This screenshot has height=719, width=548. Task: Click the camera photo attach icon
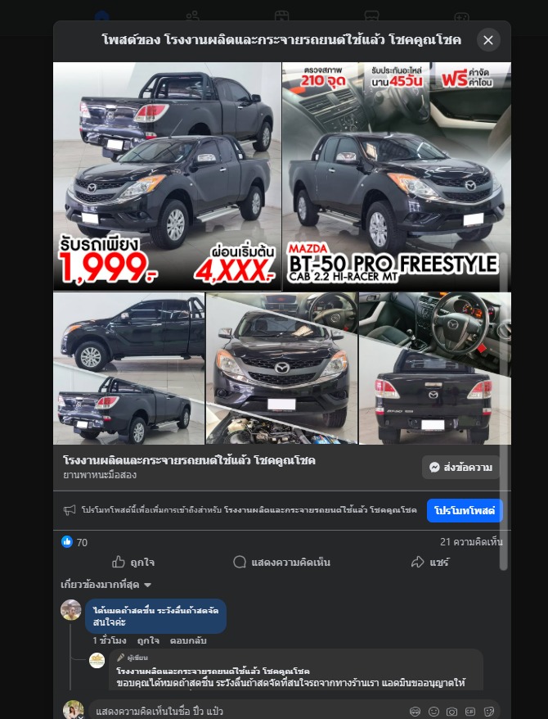pos(451,711)
